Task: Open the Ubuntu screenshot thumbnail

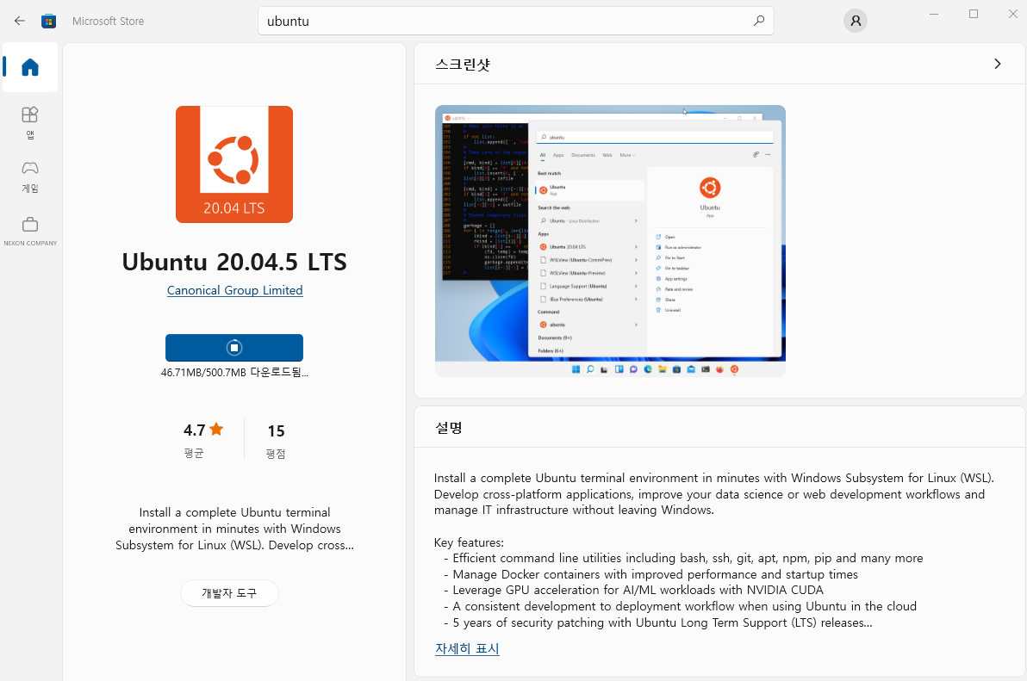Action: [611, 241]
